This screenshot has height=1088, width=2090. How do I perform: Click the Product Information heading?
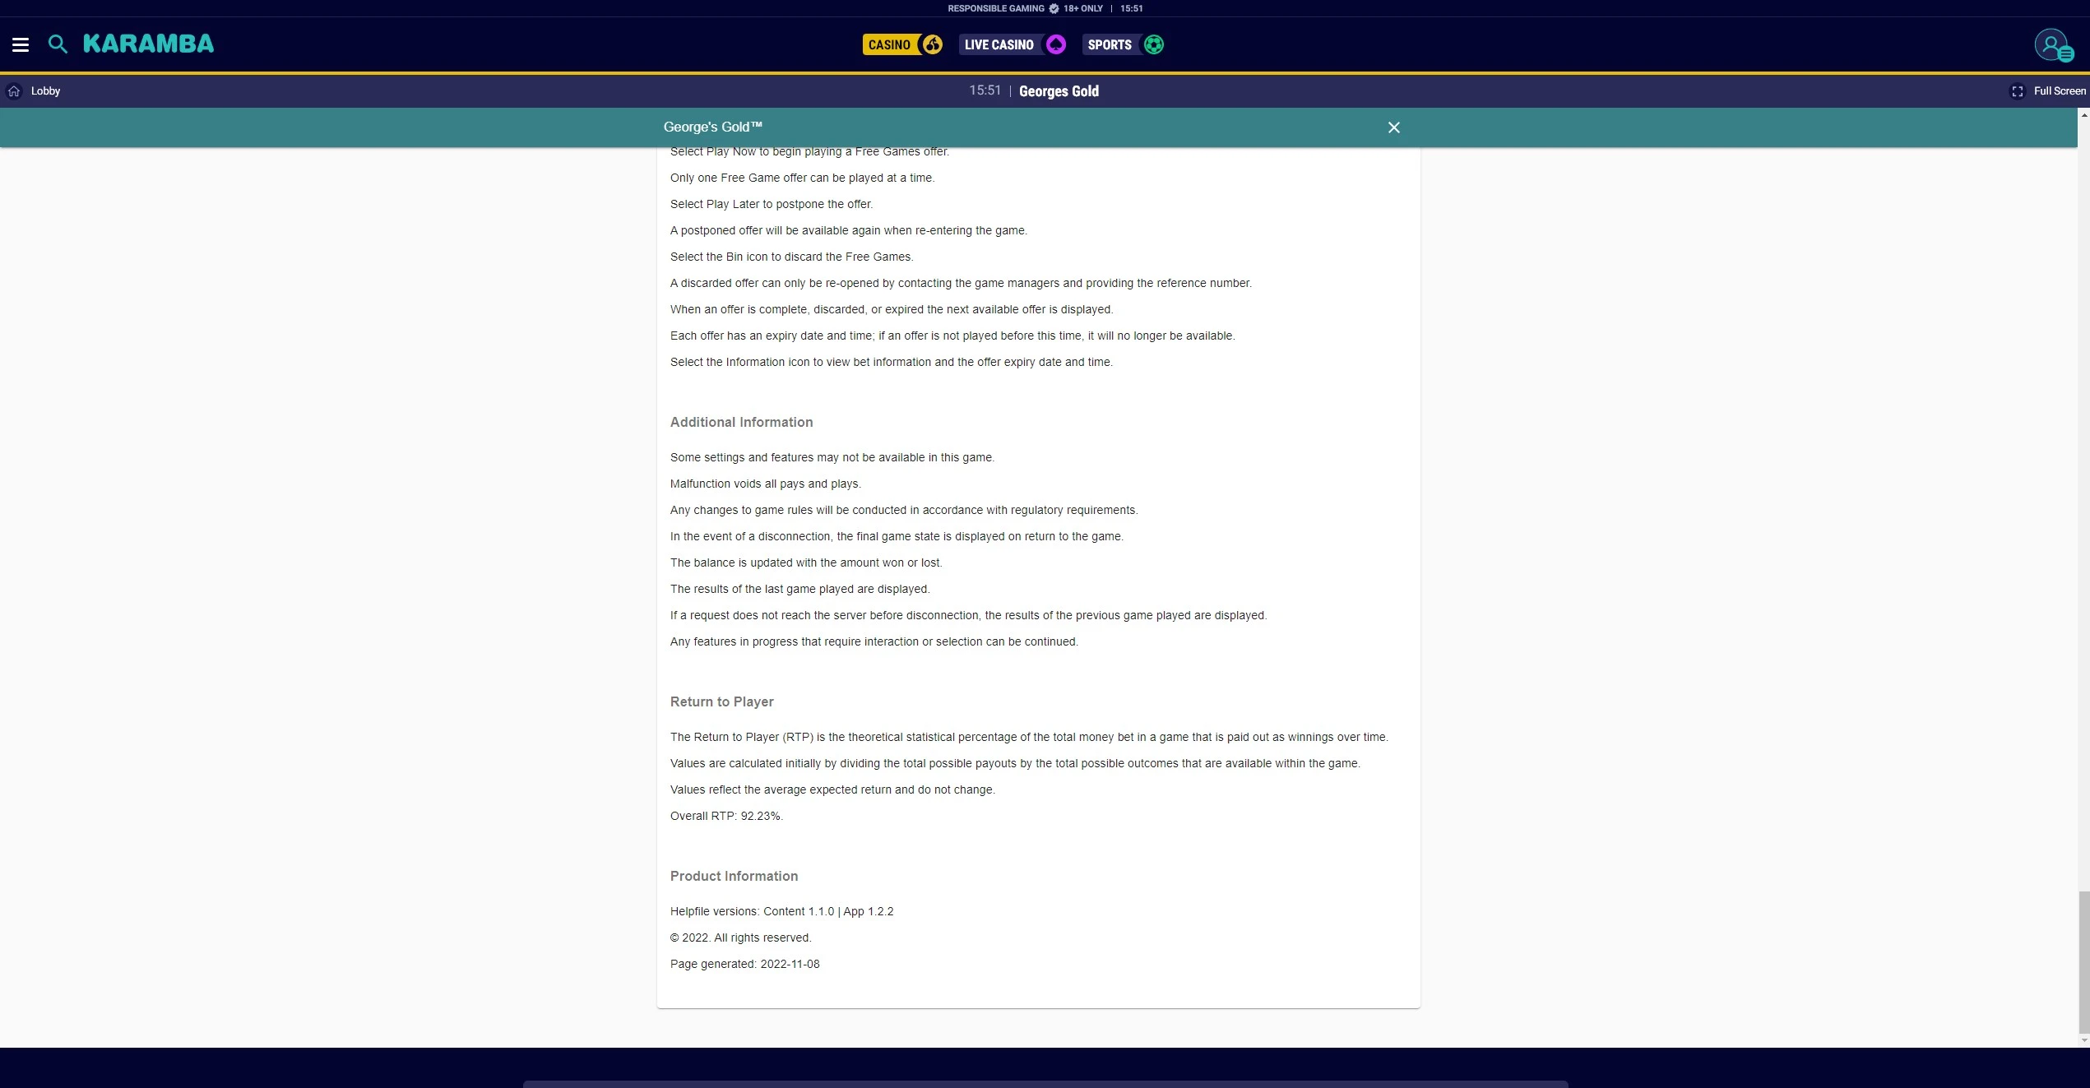point(734,876)
